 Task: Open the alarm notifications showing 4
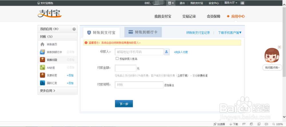[x=171, y=3]
